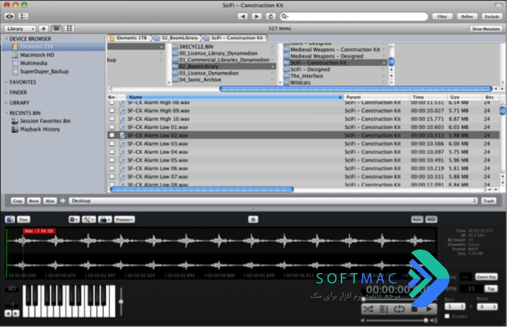Stop playback

click(414, 309)
